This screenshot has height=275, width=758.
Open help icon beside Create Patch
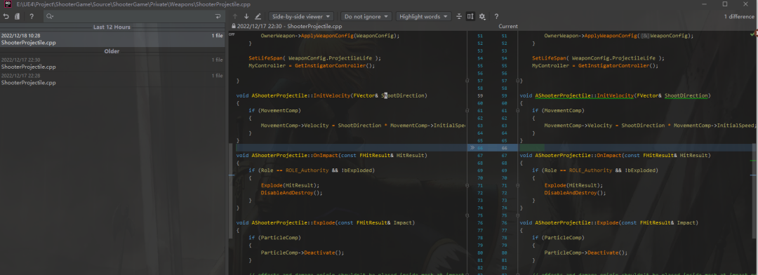pyautogui.click(x=32, y=16)
